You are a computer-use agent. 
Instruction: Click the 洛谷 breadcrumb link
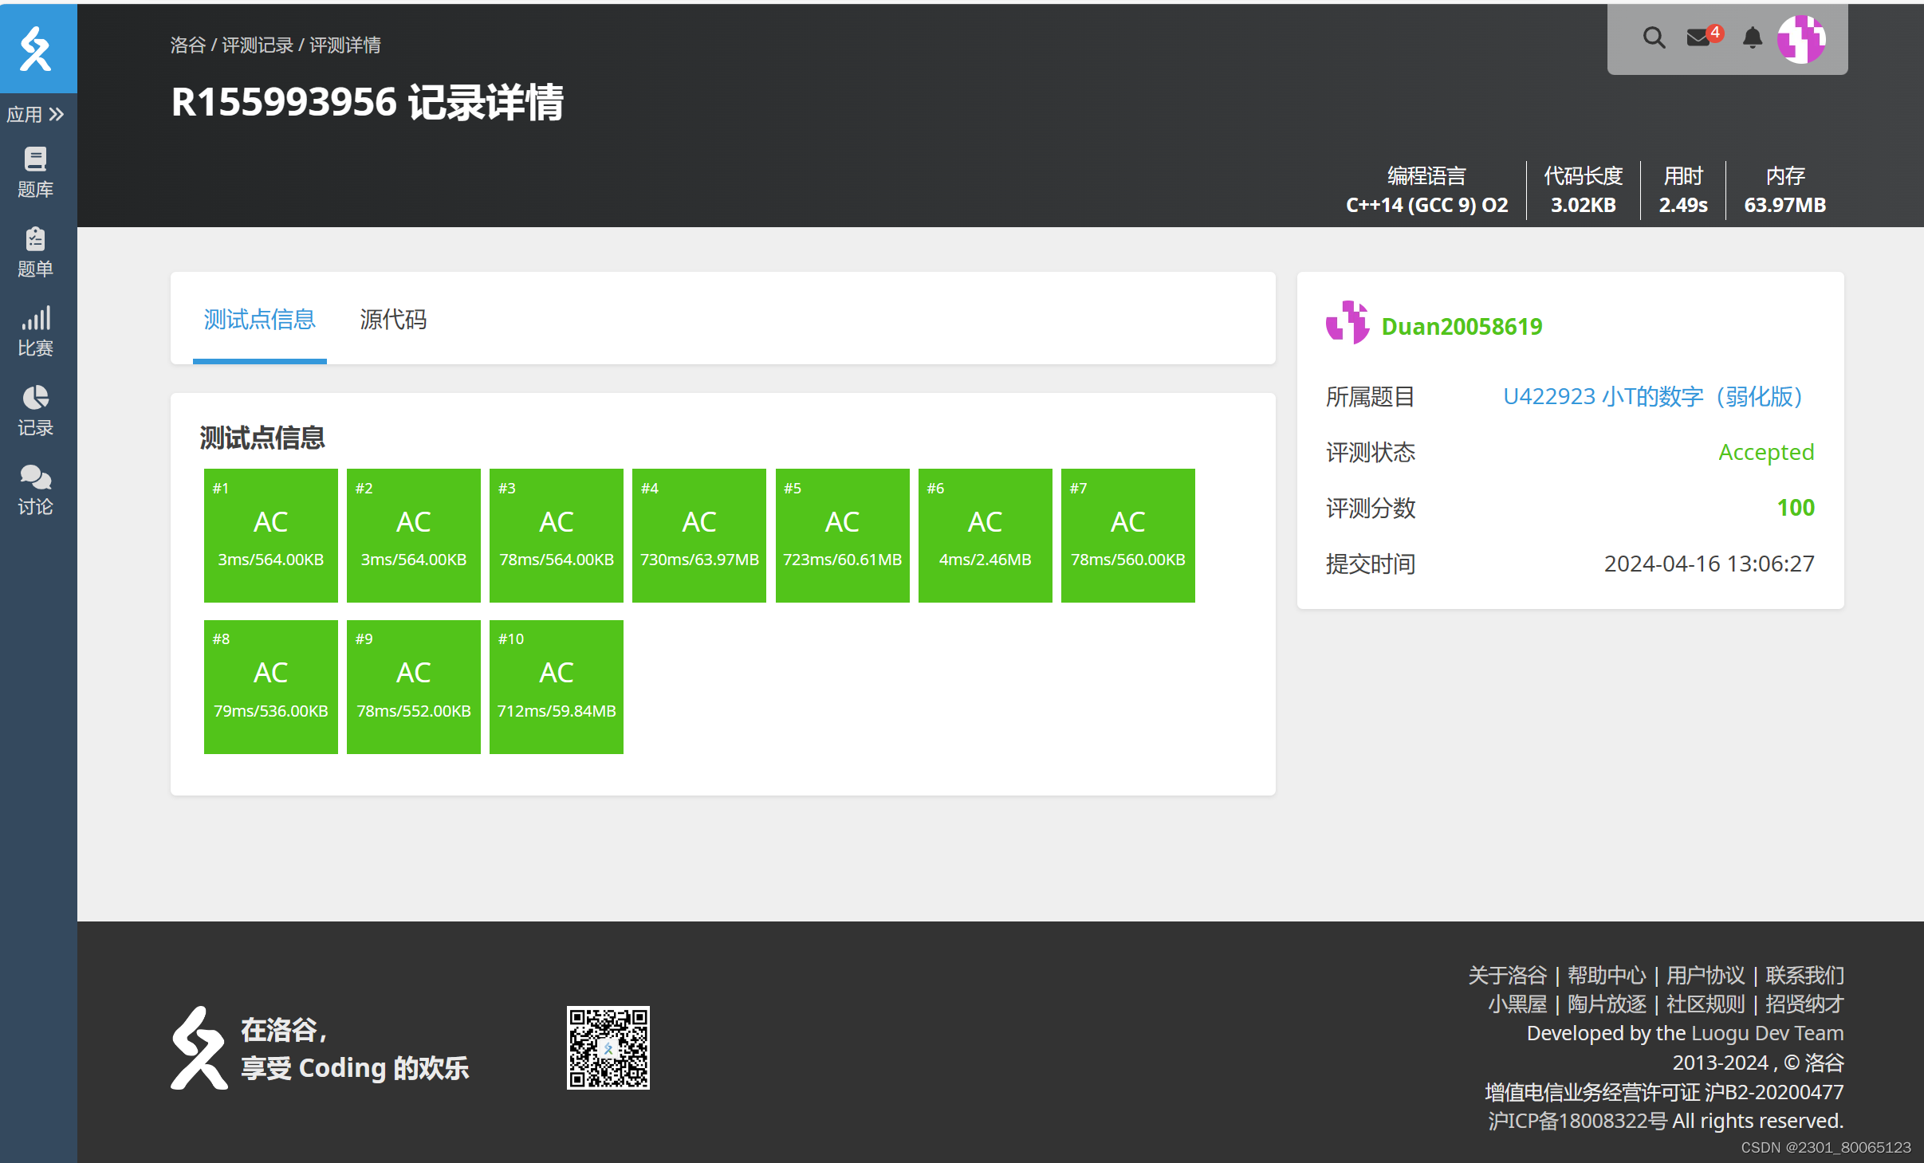coord(188,45)
